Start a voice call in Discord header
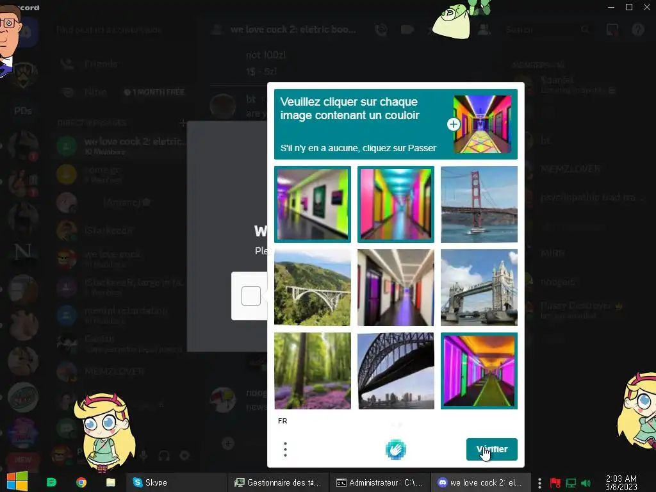656x492 pixels. [x=381, y=29]
